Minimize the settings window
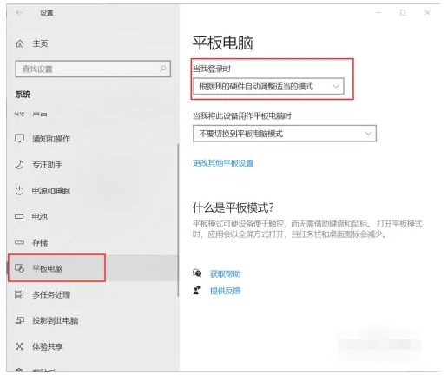The height and width of the screenshot is (375, 447). tap(378, 12)
